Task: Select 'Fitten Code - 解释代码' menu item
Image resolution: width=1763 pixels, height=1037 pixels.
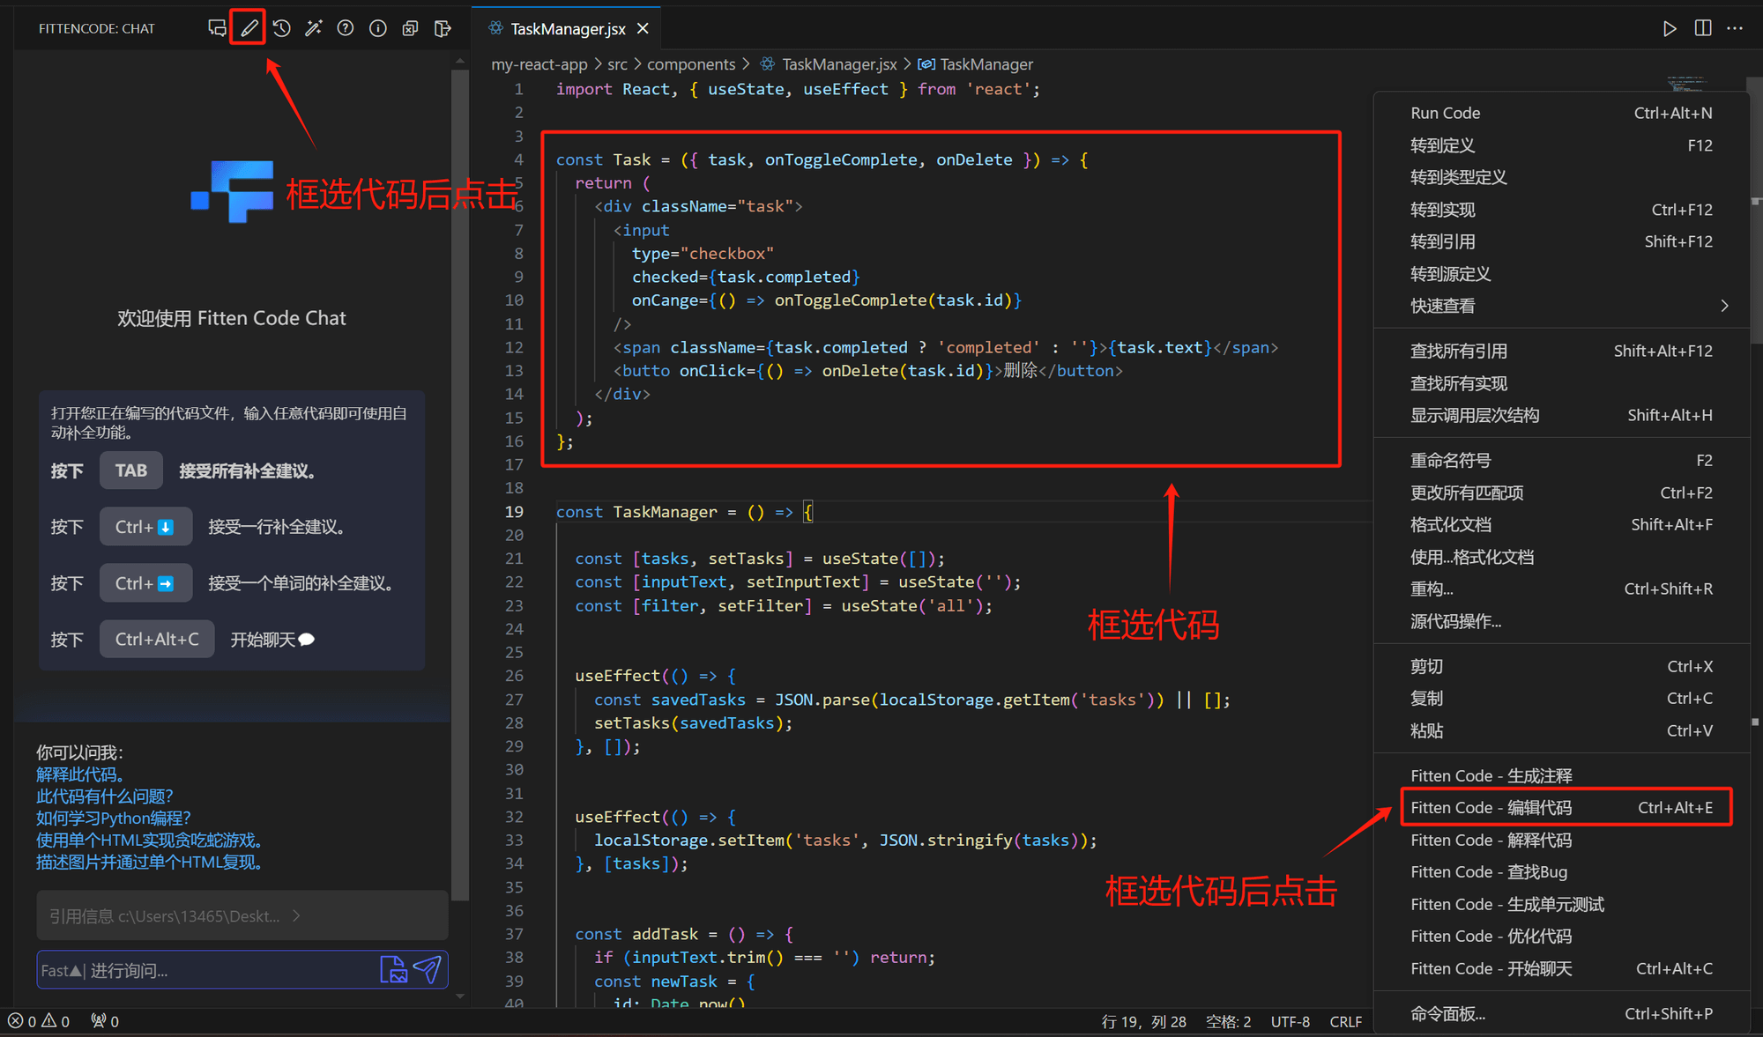Action: [x=1561, y=840]
